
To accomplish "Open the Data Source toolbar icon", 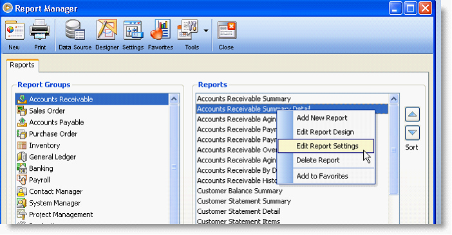I will coord(75,30).
